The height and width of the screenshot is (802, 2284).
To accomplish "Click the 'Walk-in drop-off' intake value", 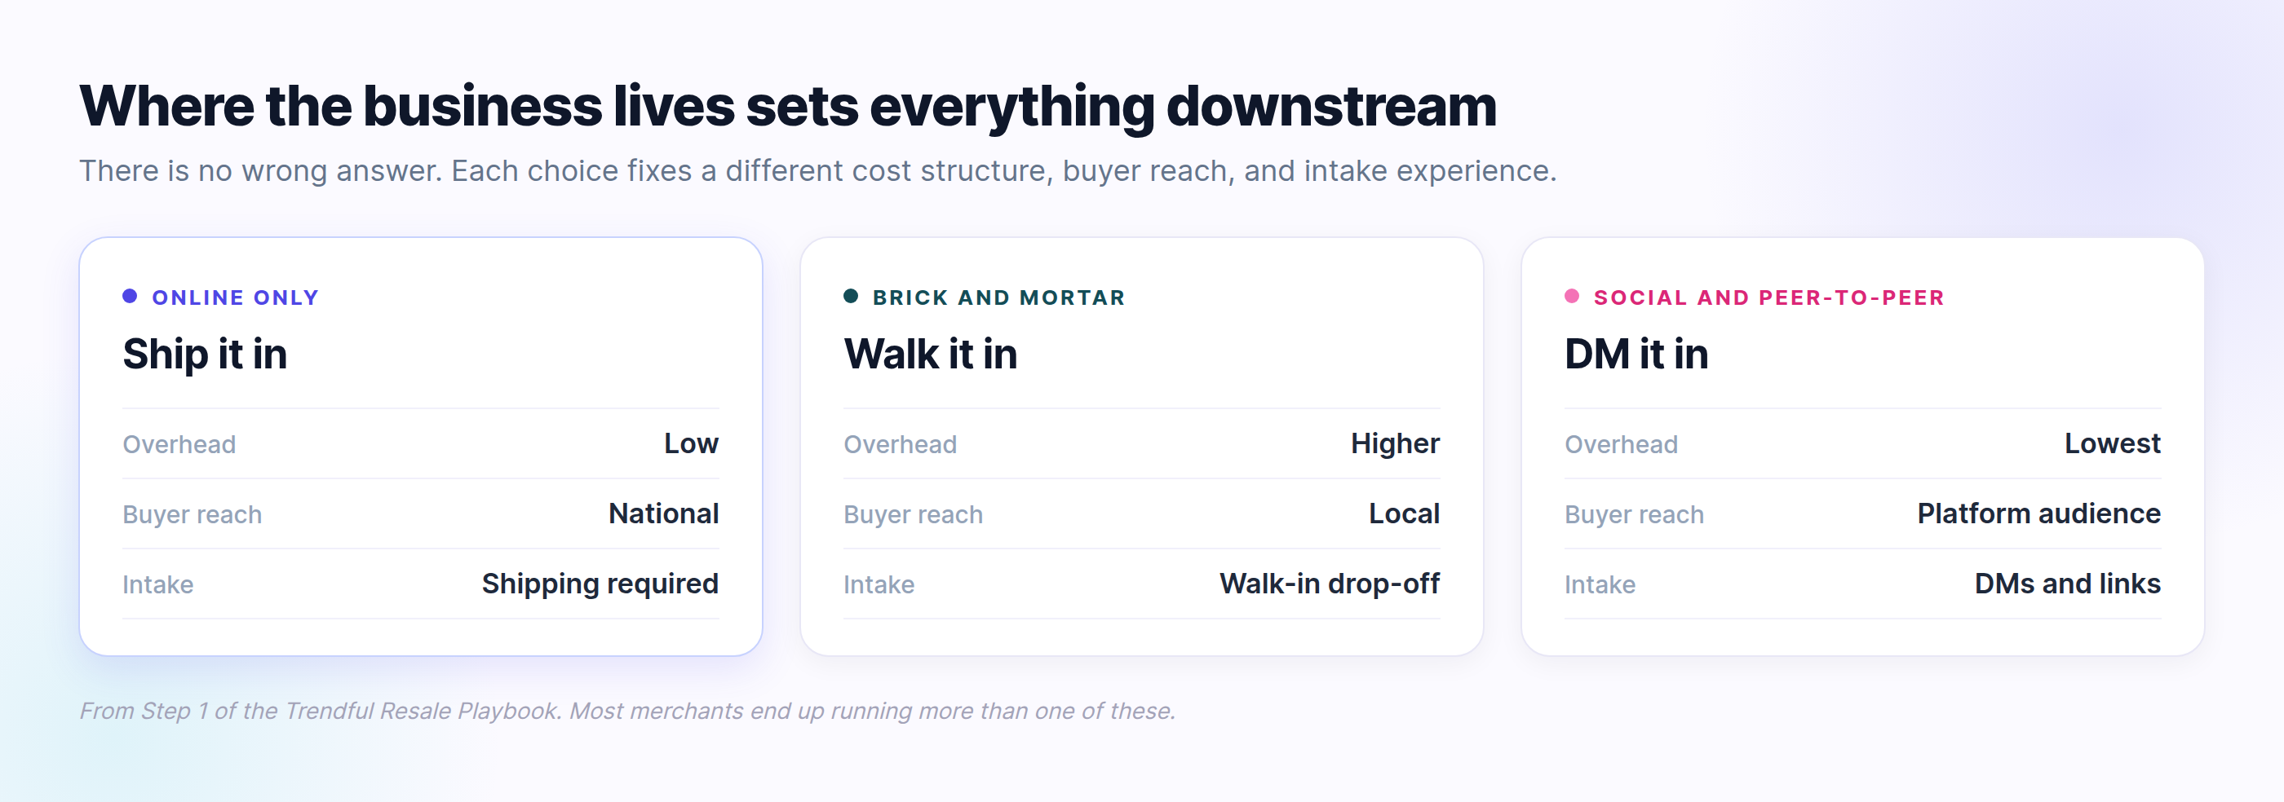I will (x=1329, y=584).
